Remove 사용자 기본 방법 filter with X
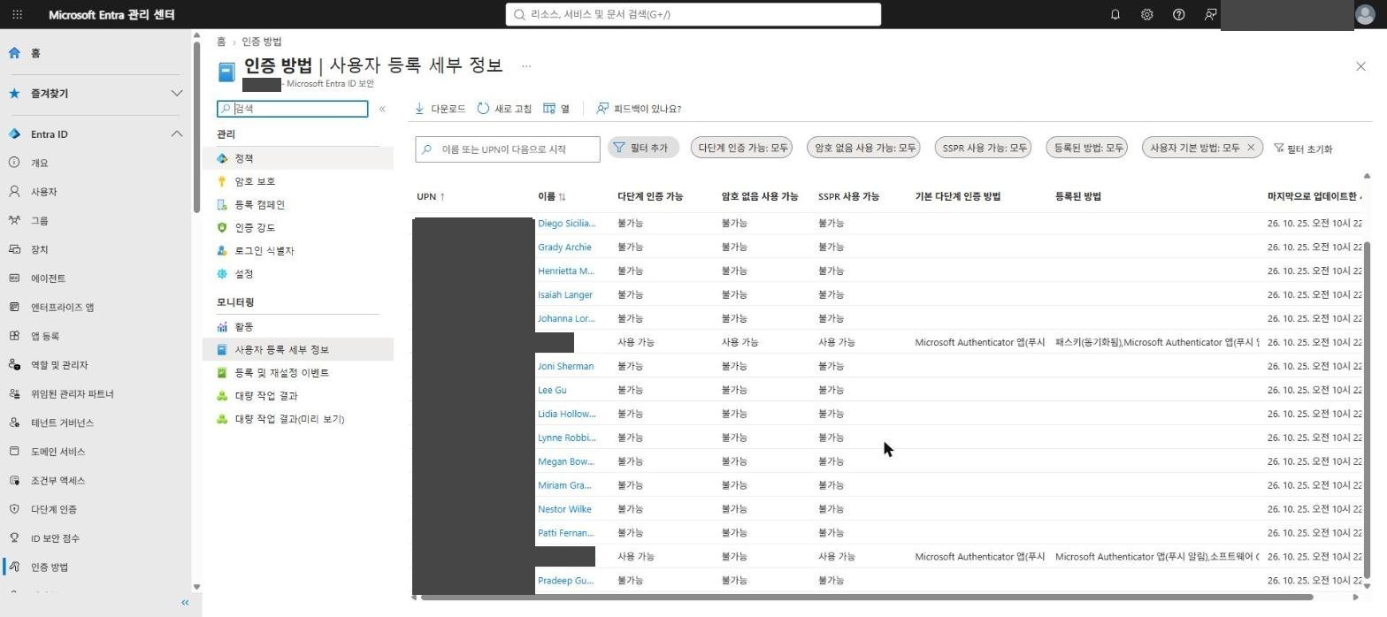Image resolution: width=1387 pixels, height=617 pixels. tap(1251, 148)
